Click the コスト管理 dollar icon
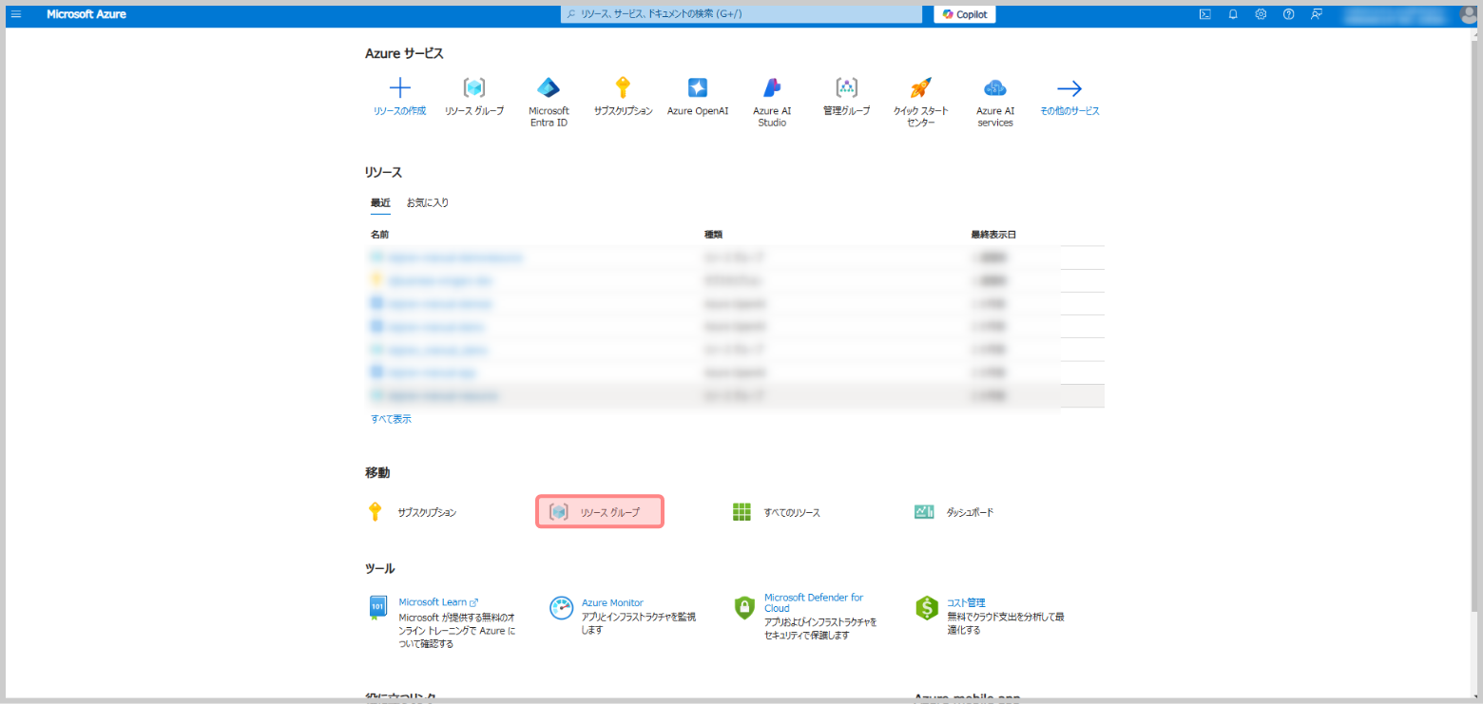This screenshot has width=1483, height=704. click(927, 608)
